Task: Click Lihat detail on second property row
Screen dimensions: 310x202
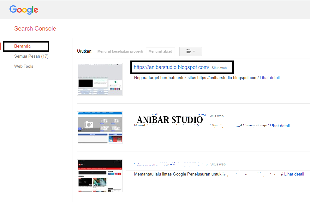Action: point(280,126)
